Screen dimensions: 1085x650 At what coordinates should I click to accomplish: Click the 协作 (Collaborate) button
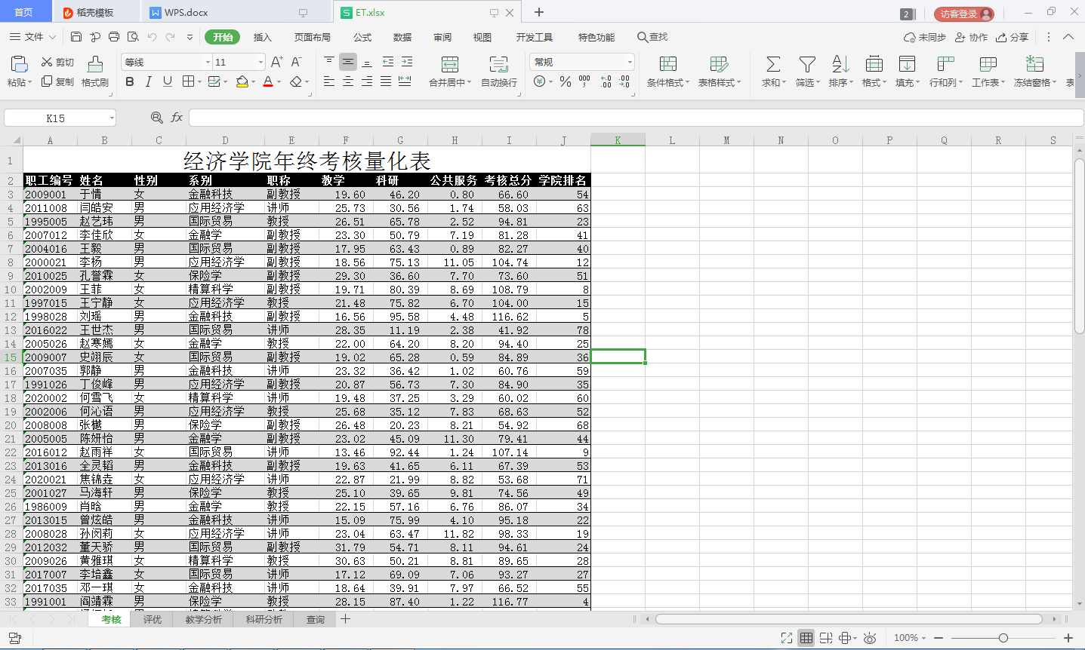[x=972, y=37]
